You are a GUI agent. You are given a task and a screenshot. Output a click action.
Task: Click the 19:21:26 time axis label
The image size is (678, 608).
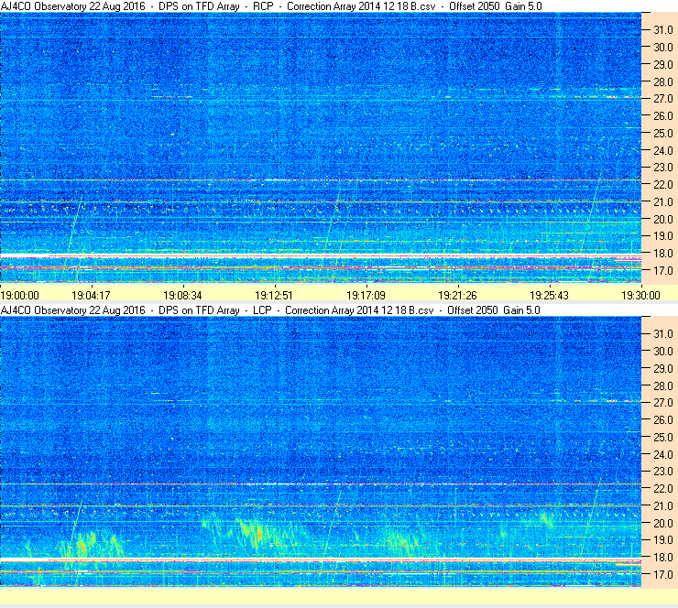coord(457,296)
